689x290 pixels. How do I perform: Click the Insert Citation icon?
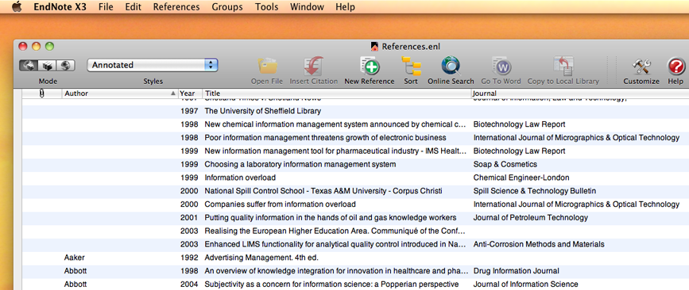(313, 66)
